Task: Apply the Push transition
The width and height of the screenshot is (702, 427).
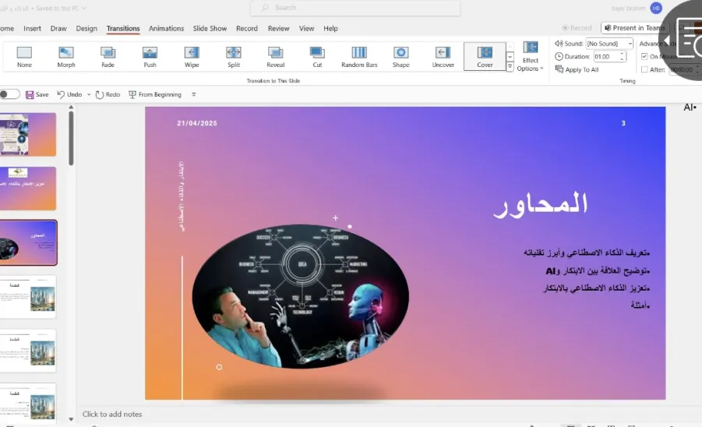Action: (x=150, y=57)
